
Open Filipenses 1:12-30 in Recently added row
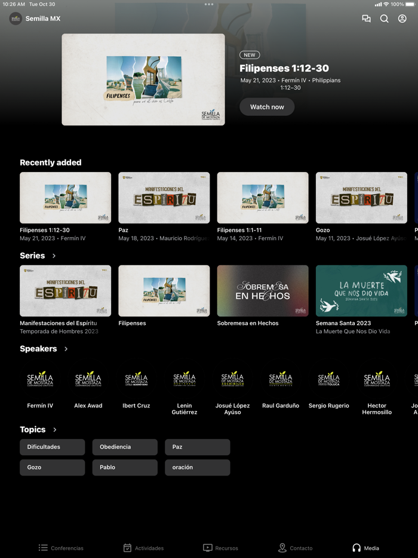[66, 198]
